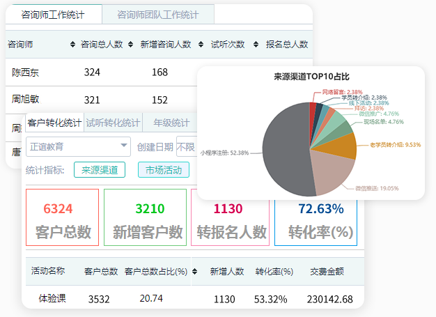Viewport: 436px width, 317px height.
Task: Click value 168 in 陈西东 row
Action: (160, 72)
